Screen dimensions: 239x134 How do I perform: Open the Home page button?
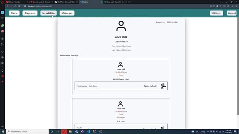[x=14, y=13]
